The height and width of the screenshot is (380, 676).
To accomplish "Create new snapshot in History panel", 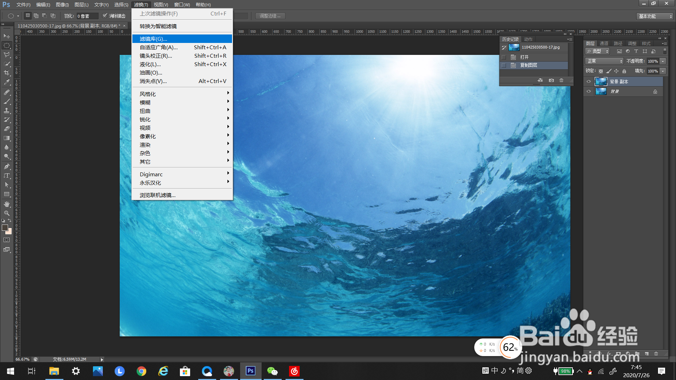I will pyautogui.click(x=551, y=80).
